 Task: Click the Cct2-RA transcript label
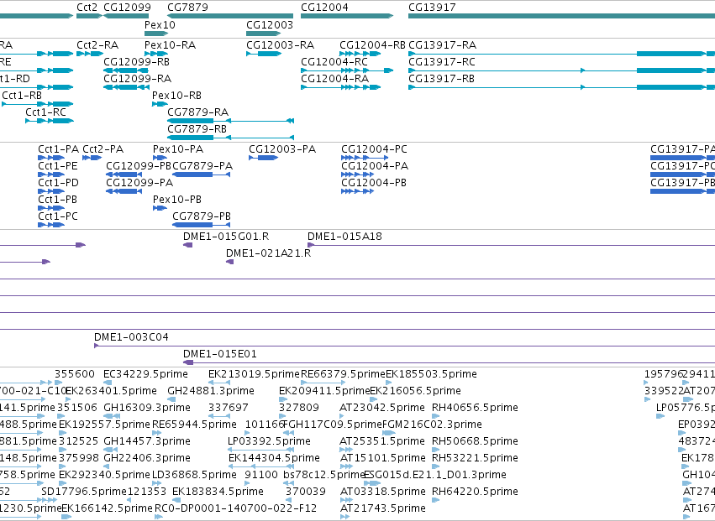coord(97,45)
